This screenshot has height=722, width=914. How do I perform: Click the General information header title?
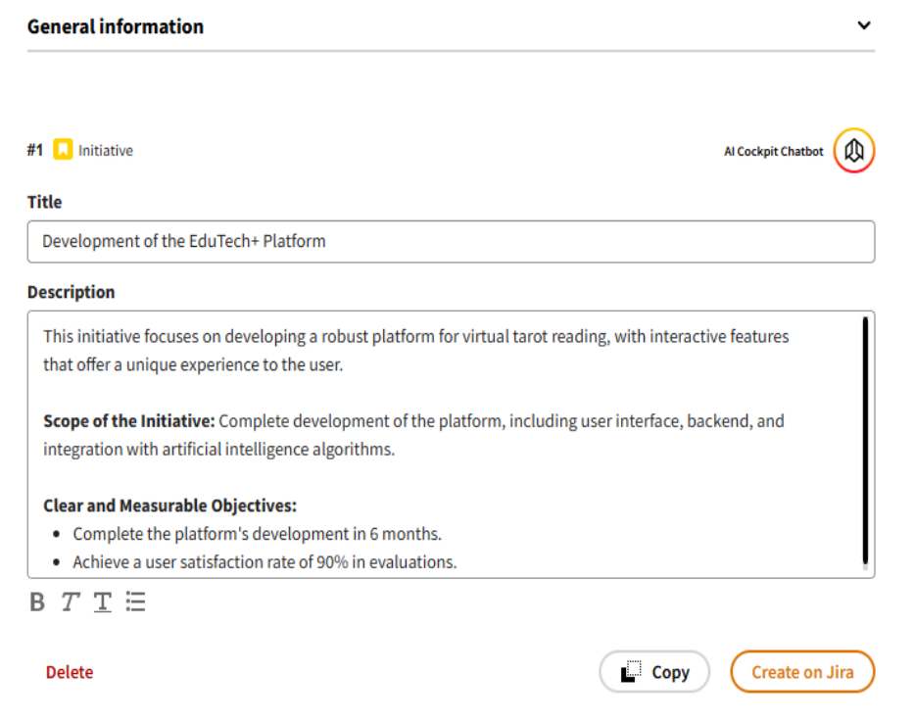coord(116,26)
